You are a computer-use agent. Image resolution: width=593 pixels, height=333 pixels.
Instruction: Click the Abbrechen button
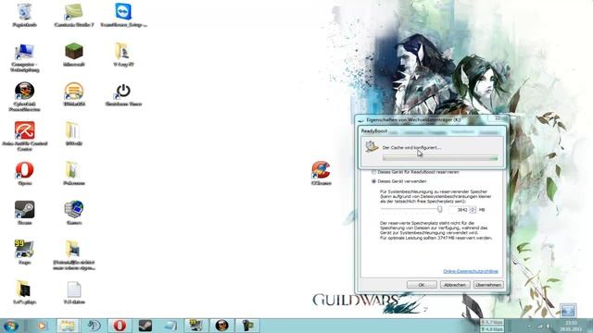[455, 285]
